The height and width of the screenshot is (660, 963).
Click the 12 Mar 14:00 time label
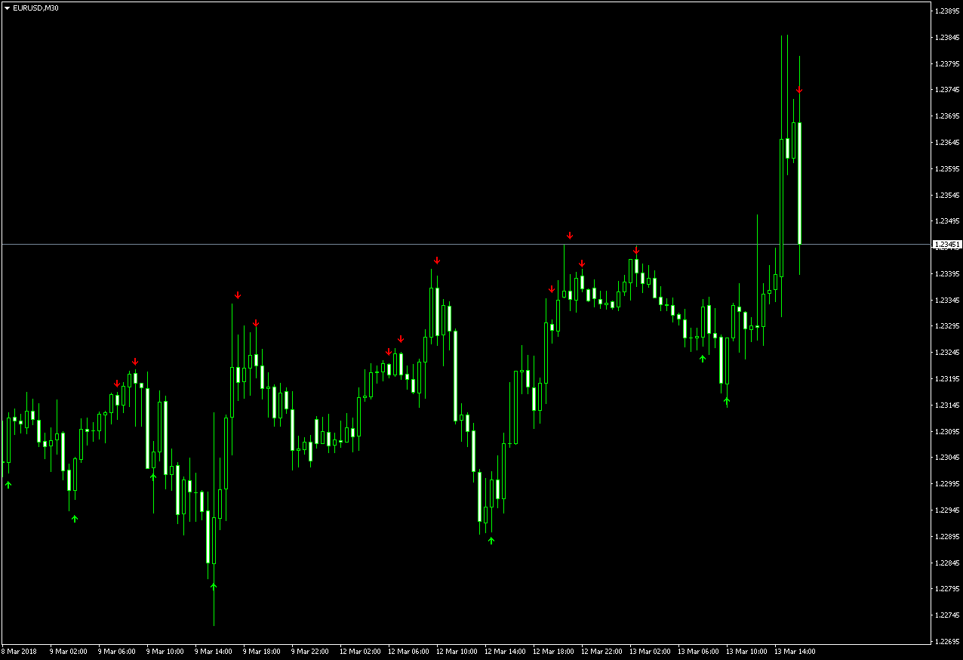505,652
